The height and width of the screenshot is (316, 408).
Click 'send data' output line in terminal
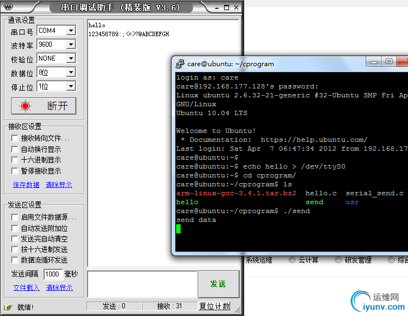point(196,220)
